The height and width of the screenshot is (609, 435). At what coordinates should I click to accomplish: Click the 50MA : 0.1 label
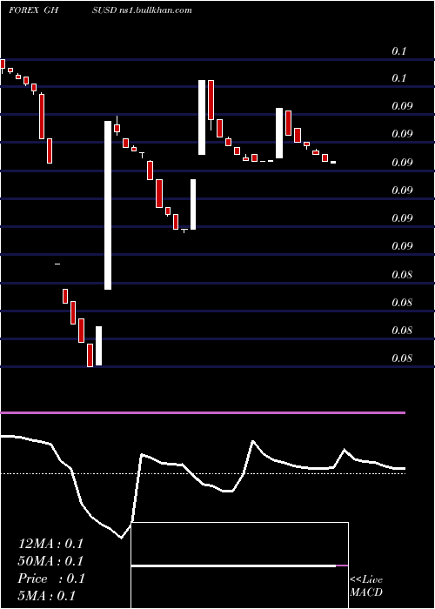point(50,561)
